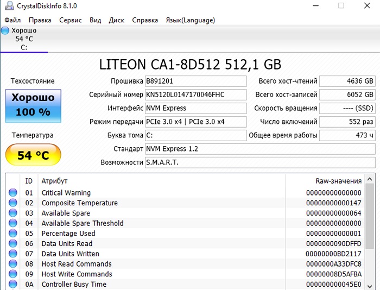Click the power-on count value 552 раз
Image resolution: width=380 pixels, height=290 pixels.
(x=347, y=122)
